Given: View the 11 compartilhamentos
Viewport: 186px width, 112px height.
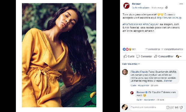Looking at the screenshot, I should [x=172, y=49].
